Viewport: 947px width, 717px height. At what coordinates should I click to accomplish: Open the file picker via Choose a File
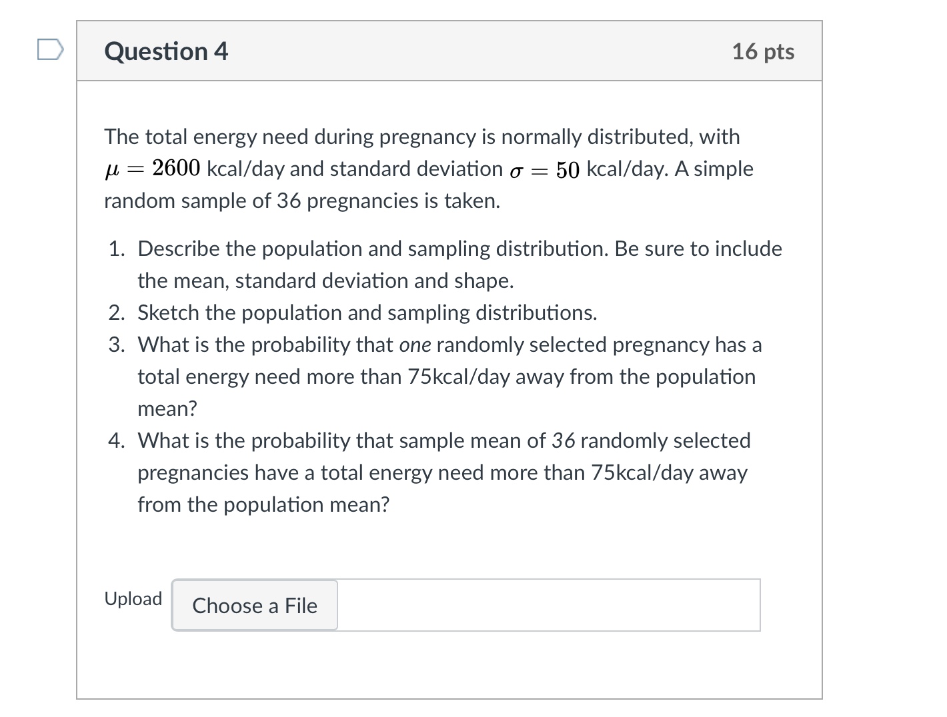tap(254, 605)
